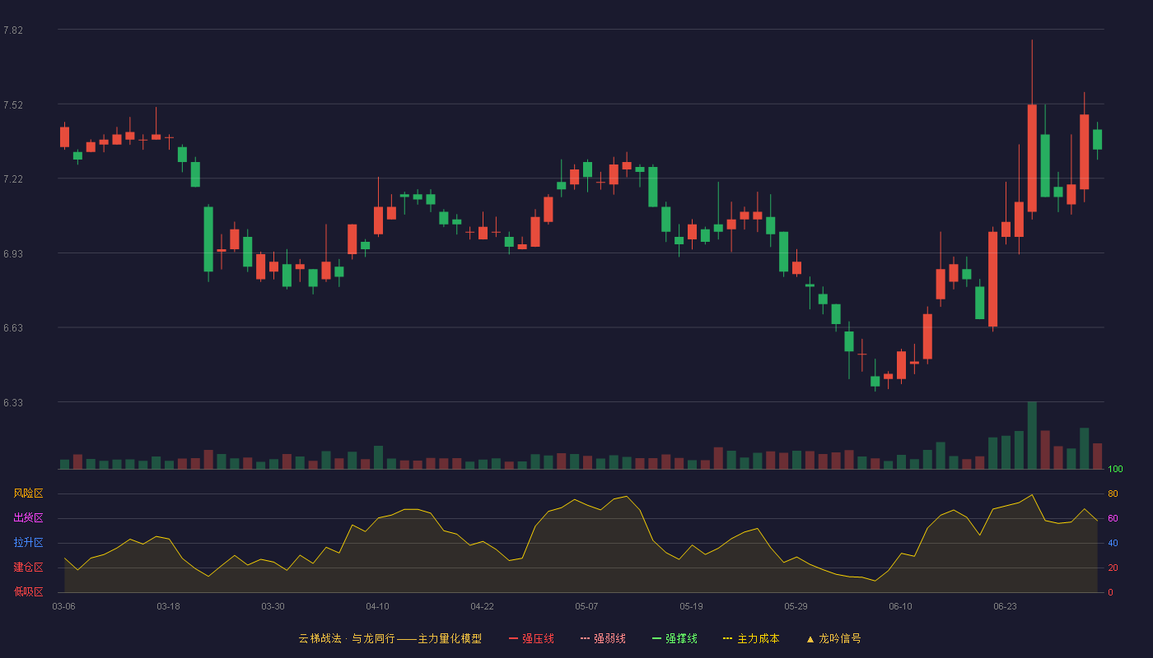This screenshot has width=1153, height=658.
Task: Click the 低吸区 zone label
Action: click(28, 591)
